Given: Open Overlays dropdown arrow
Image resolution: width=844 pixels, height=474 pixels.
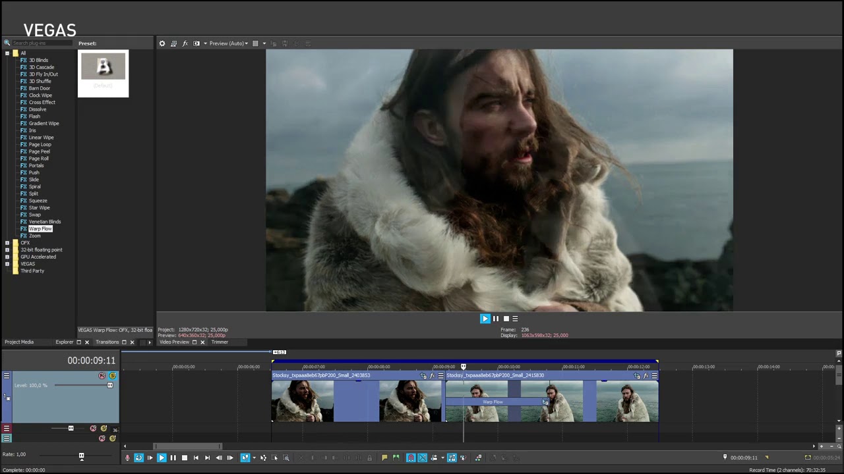Looking at the screenshot, I should click(264, 43).
